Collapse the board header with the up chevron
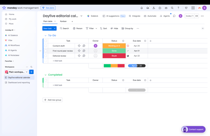 [x=203, y=28]
